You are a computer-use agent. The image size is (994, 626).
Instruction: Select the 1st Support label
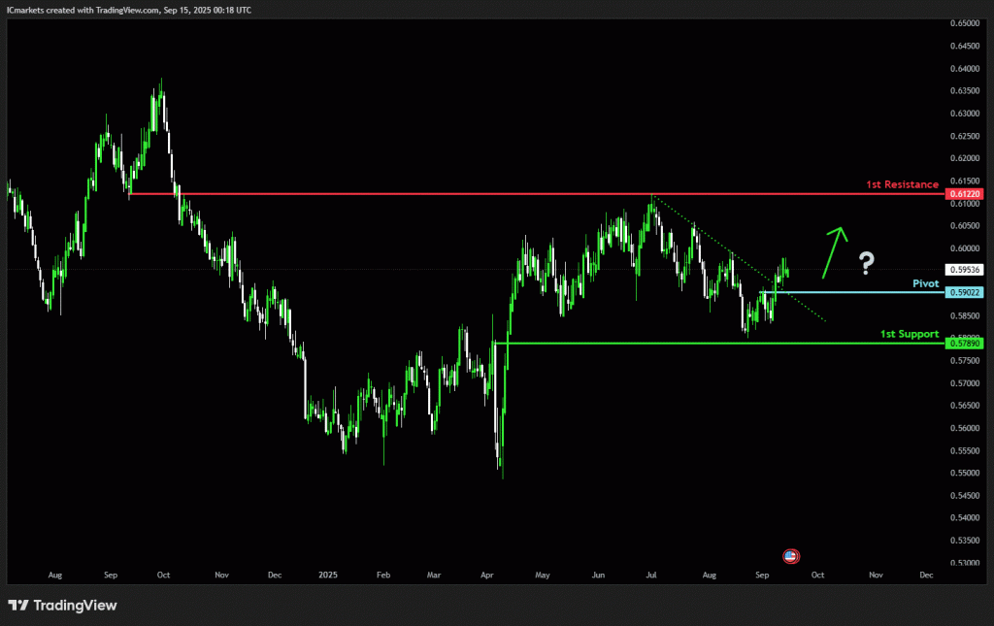pyautogui.click(x=909, y=334)
